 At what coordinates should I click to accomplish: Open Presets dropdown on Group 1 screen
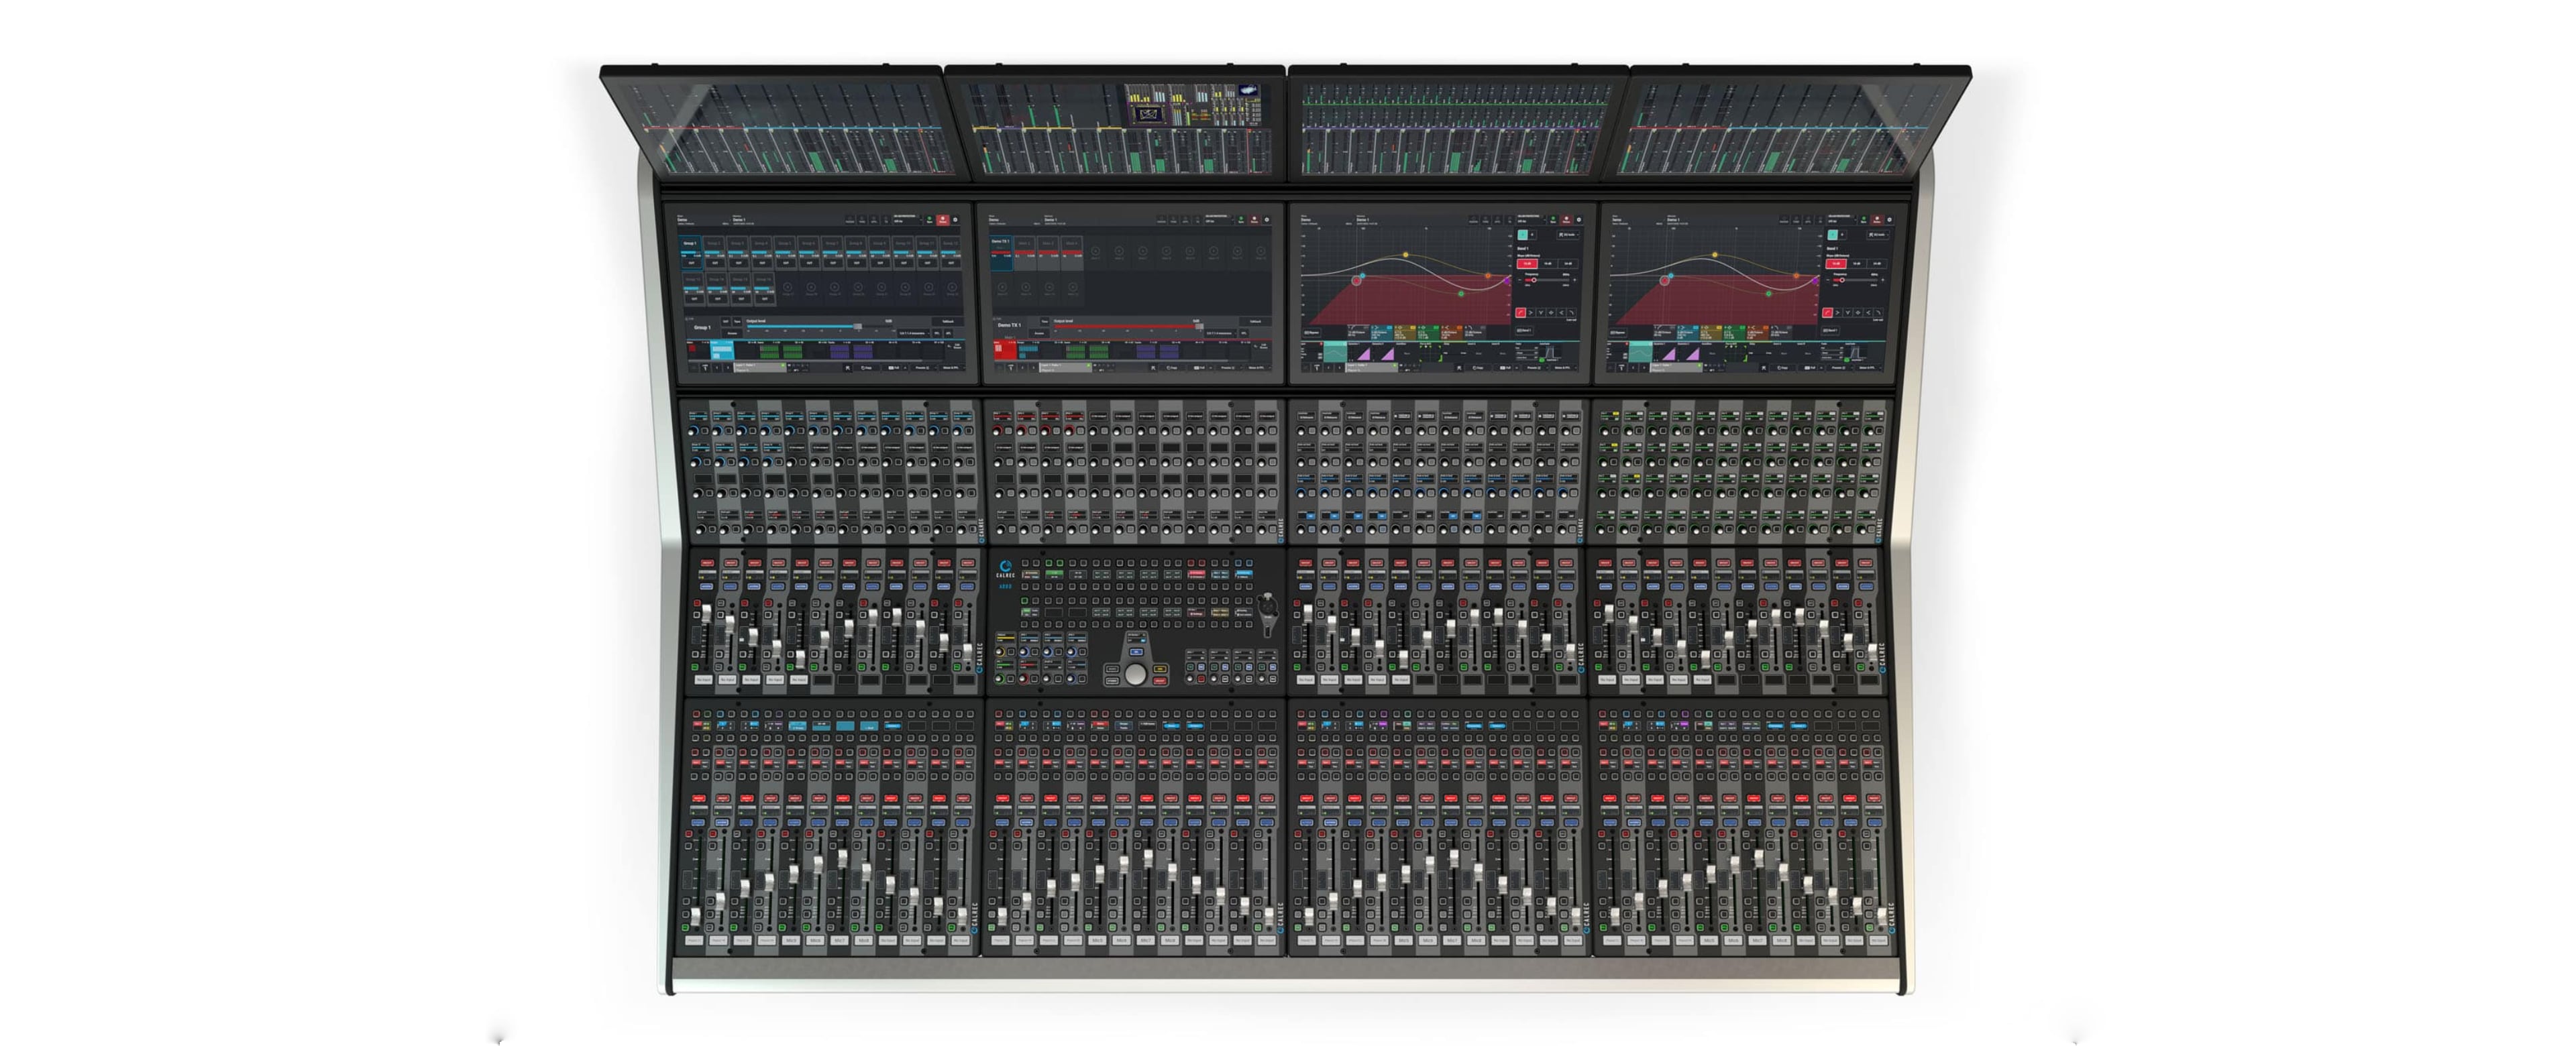click(x=923, y=368)
